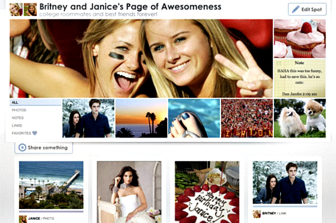Click the pencil icon in Edit Spot
The image size is (336, 223).
pyautogui.click(x=295, y=9)
